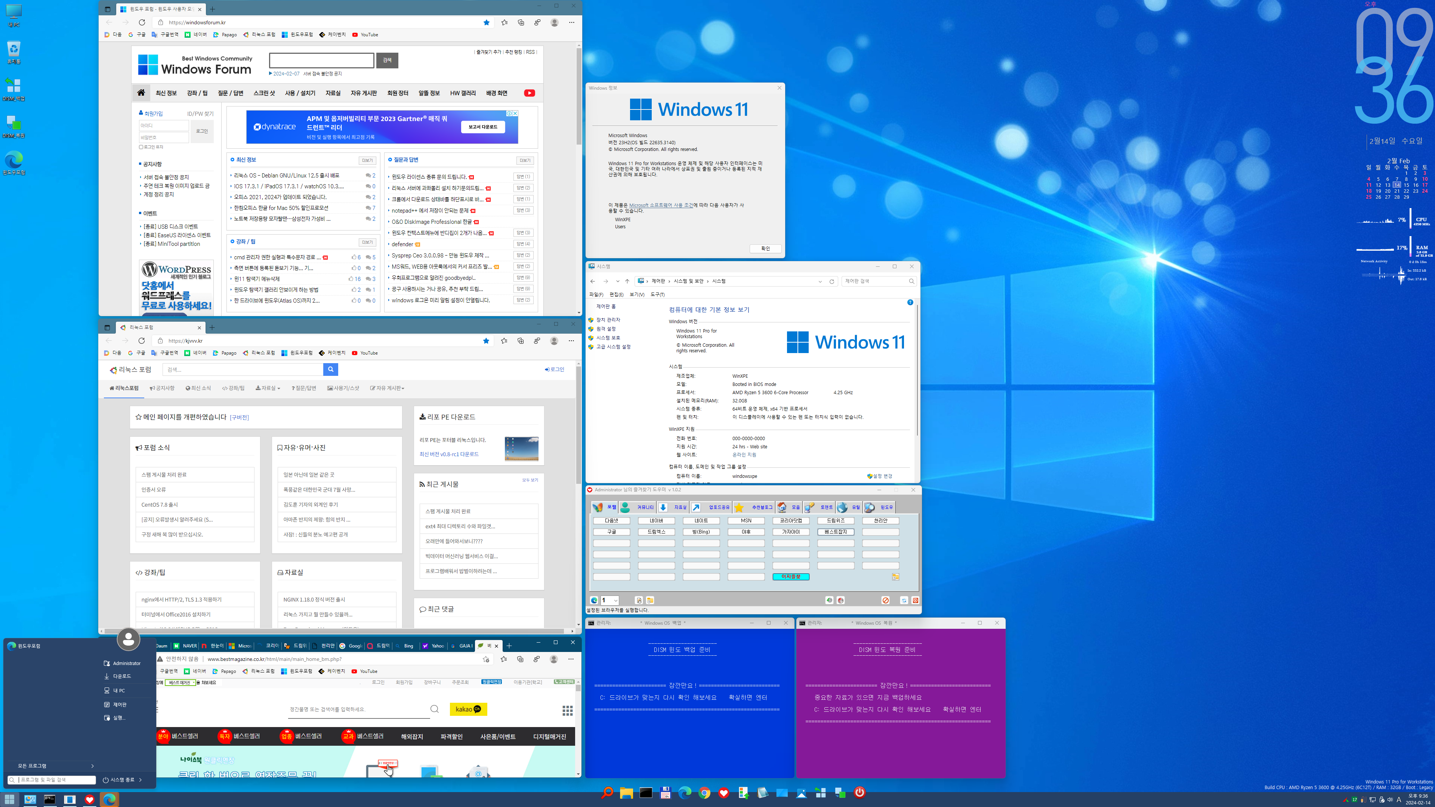This screenshot has height=807, width=1435.
Task: Click the 네이버 button in favorites helper
Action: coord(656,521)
